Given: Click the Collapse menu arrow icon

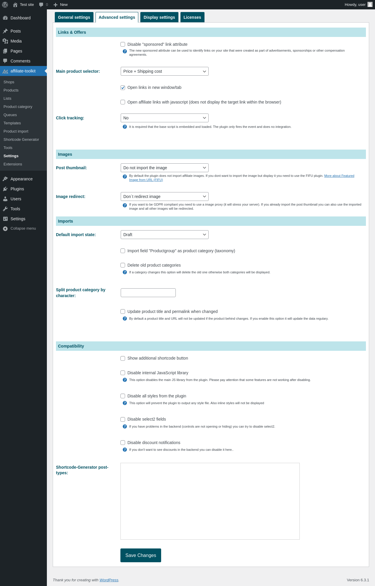Looking at the screenshot, I should click(x=5, y=228).
